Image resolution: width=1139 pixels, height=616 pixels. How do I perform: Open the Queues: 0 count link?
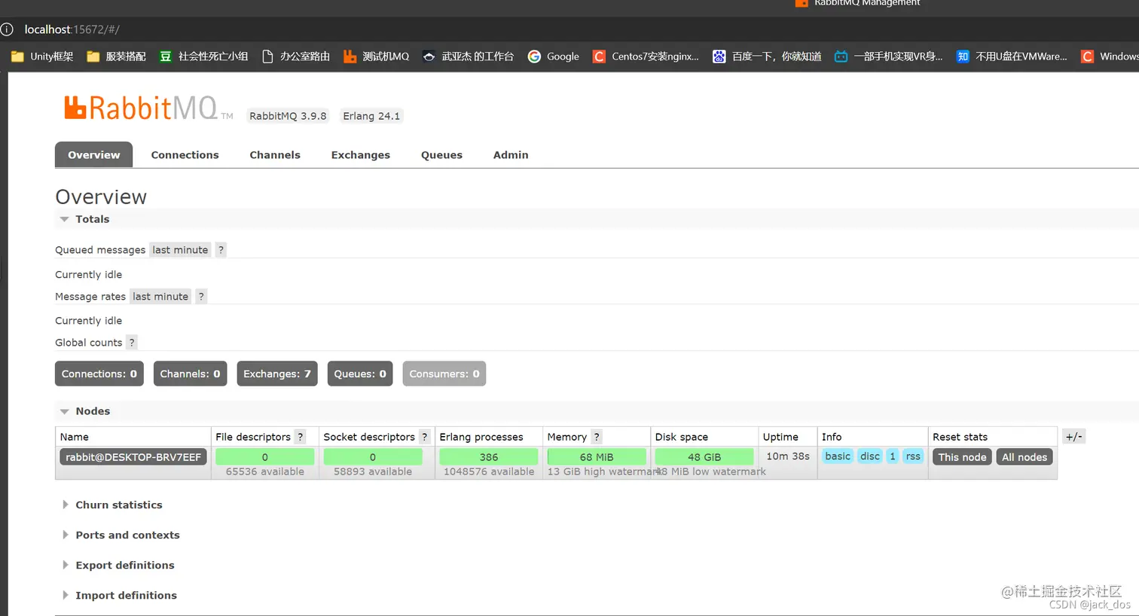pyautogui.click(x=360, y=374)
